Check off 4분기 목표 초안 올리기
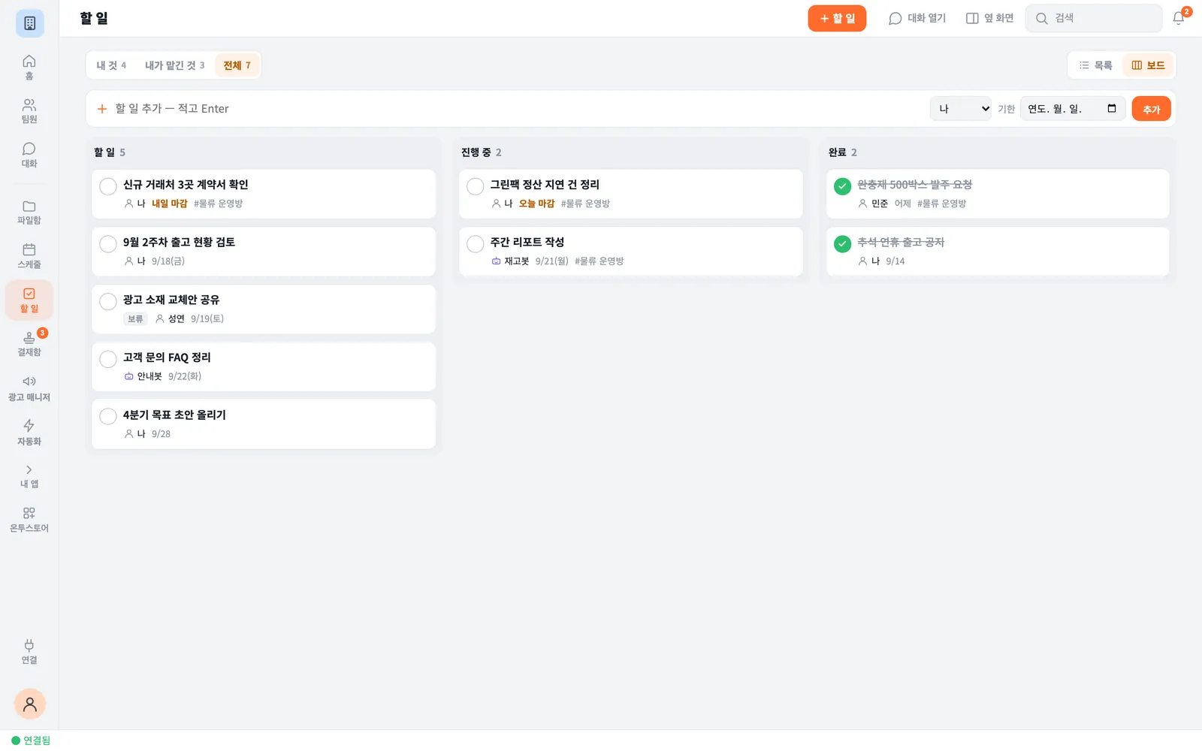 coord(108,416)
